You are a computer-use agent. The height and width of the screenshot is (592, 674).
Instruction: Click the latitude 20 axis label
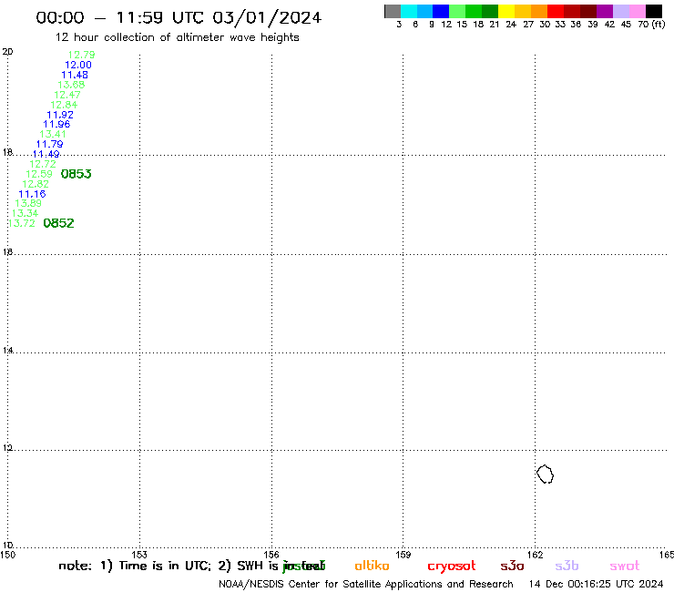click(x=7, y=52)
